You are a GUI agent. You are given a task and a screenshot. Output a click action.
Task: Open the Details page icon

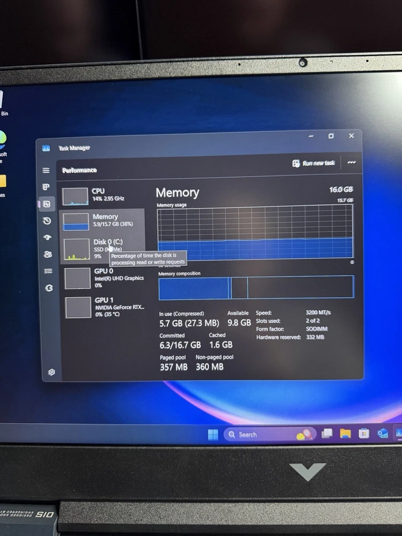pyautogui.click(x=48, y=271)
